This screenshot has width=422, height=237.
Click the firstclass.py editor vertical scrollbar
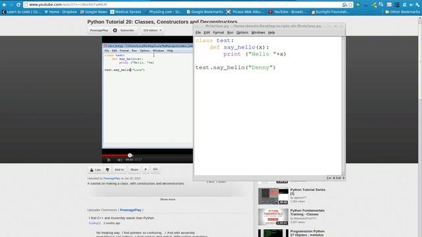click(344, 106)
